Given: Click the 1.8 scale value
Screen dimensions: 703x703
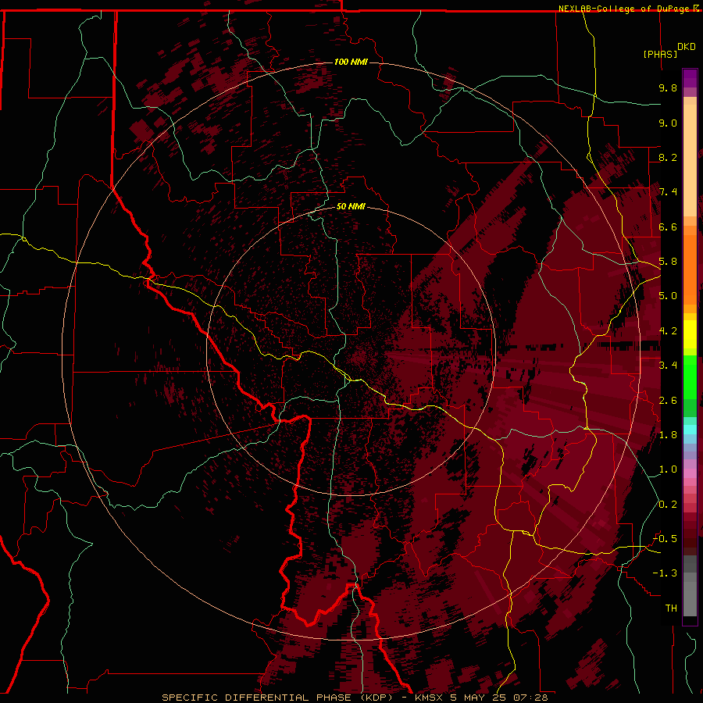Looking at the screenshot, I should [x=668, y=435].
